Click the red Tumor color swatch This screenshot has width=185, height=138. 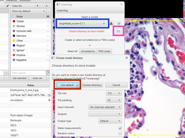coord(14,21)
